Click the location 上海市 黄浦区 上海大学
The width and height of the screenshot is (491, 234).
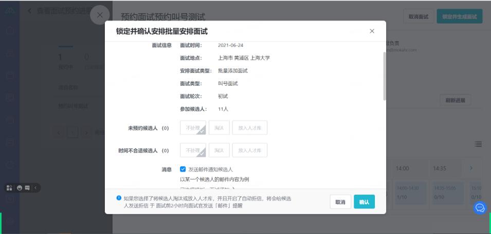(x=244, y=58)
